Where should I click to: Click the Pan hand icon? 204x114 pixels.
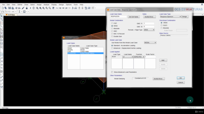pos(53,8)
